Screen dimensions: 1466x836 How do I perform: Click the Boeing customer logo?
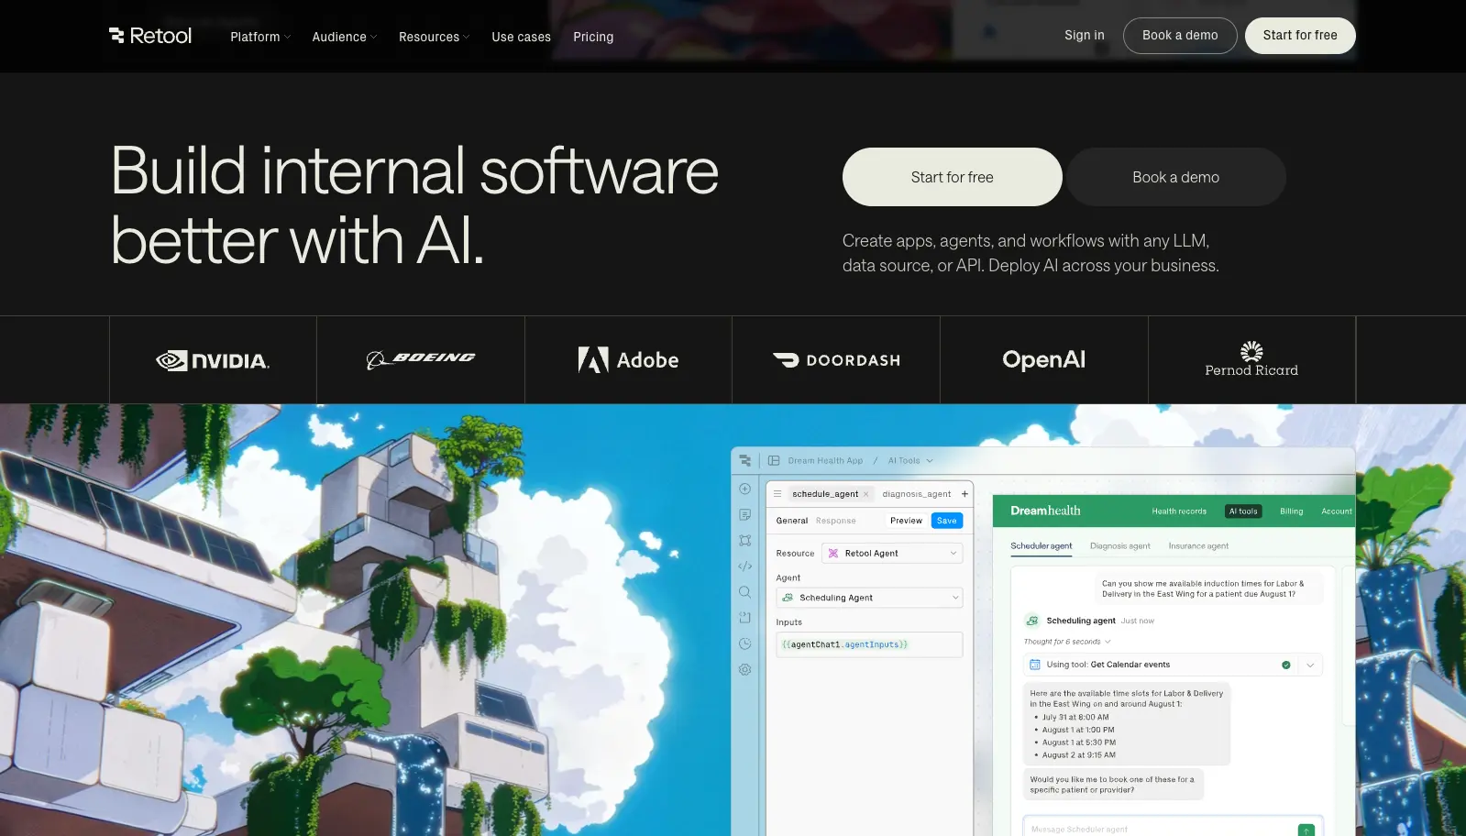click(x=421, y=359)
